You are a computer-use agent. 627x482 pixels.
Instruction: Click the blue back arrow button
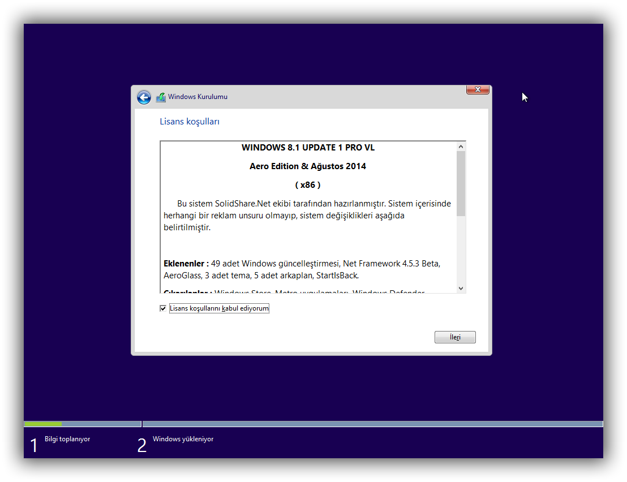(144, 97)
